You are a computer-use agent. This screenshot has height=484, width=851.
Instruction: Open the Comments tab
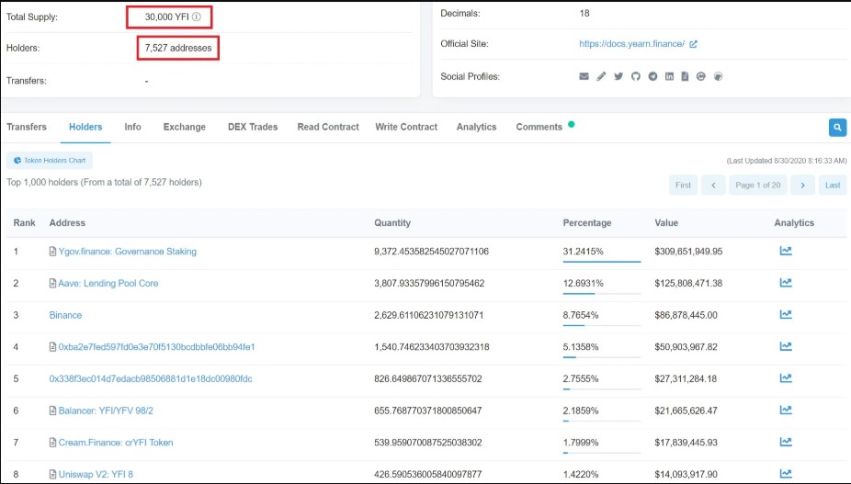[539, 127]
